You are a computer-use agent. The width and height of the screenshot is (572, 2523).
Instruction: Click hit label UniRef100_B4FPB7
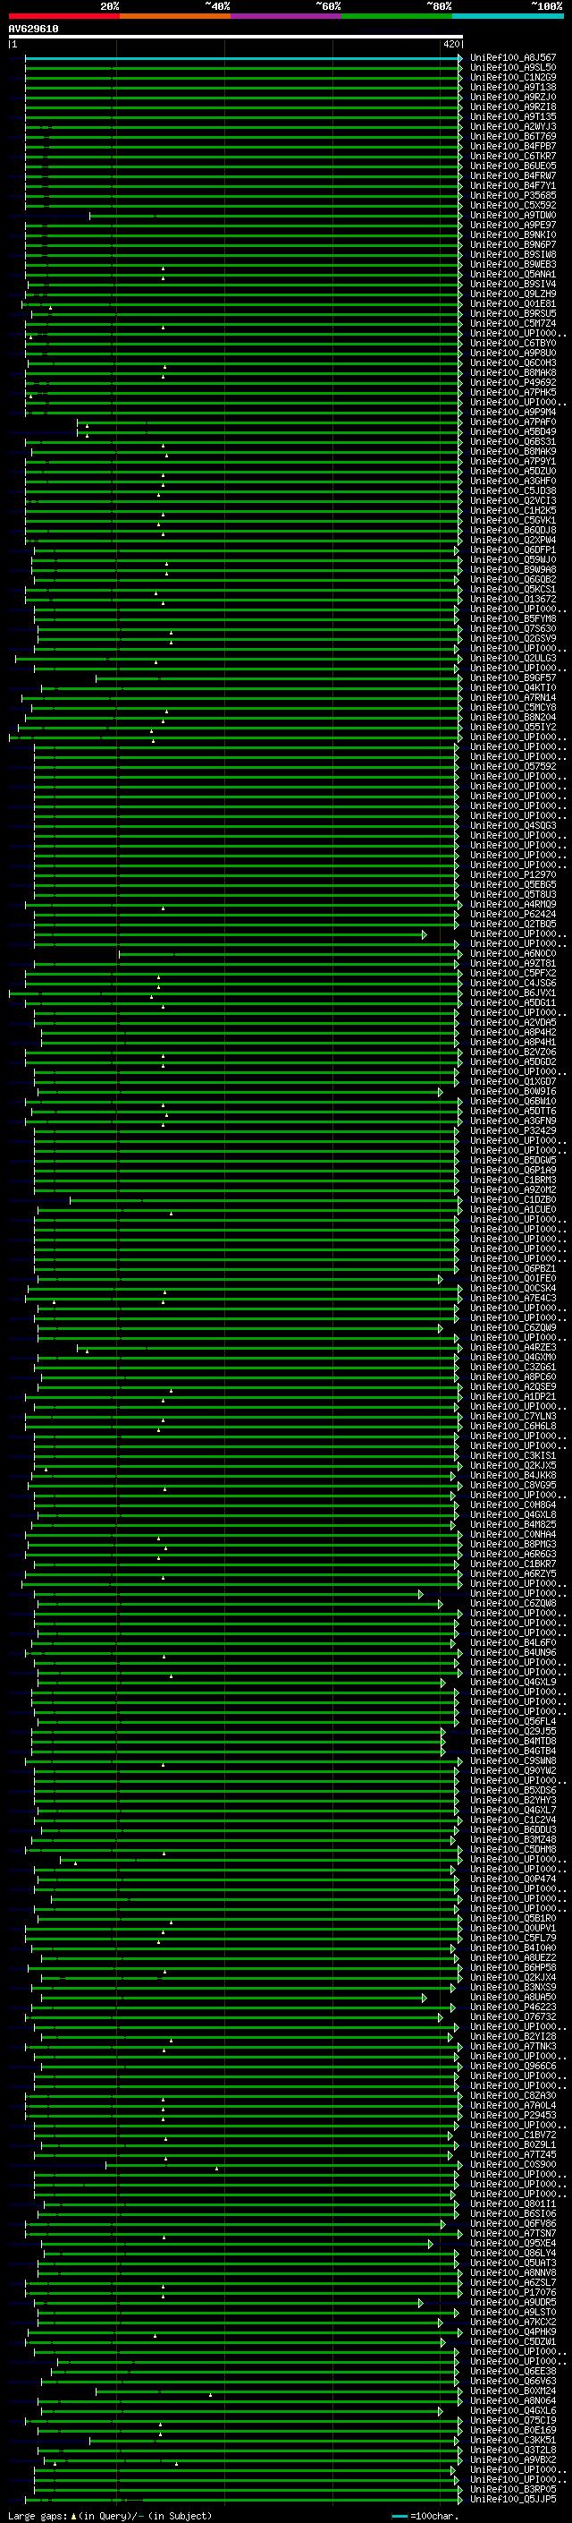coord(513,146)
